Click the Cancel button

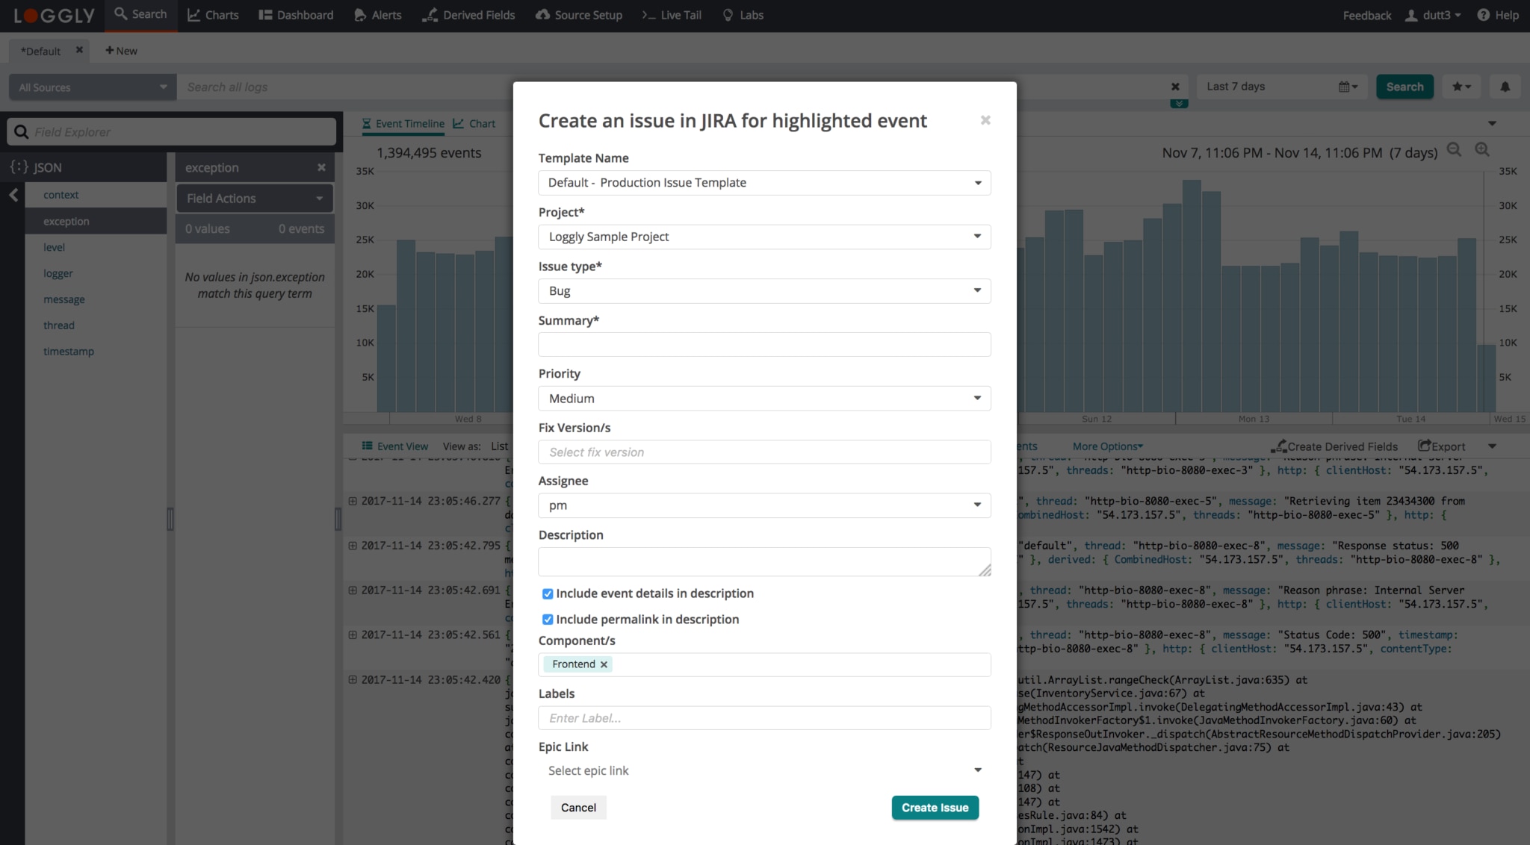[x=578, y=808]
